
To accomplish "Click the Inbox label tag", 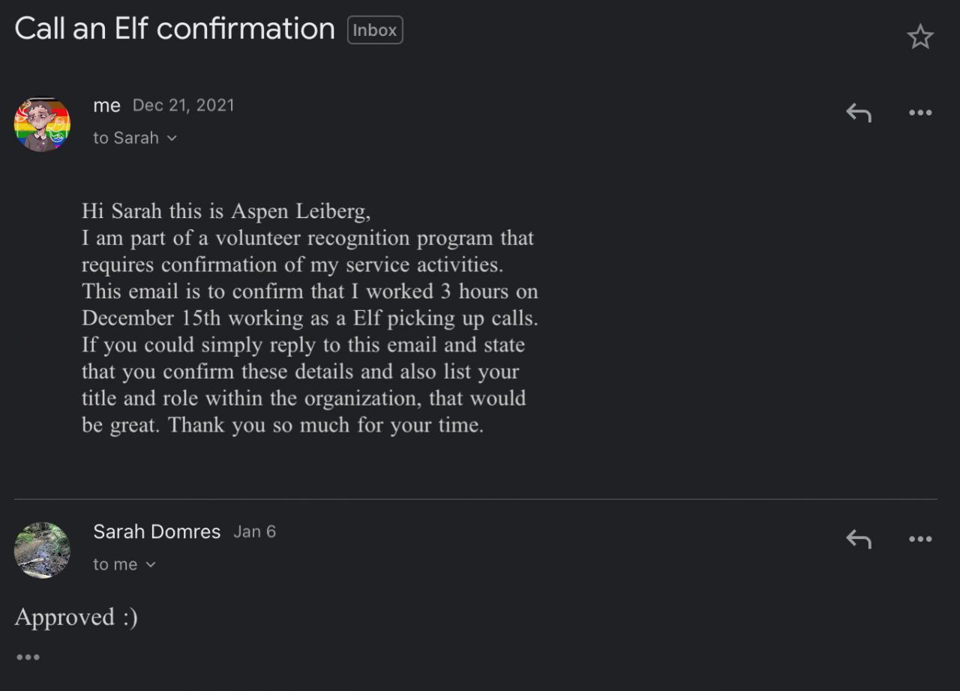I will (x=375, y=31).
